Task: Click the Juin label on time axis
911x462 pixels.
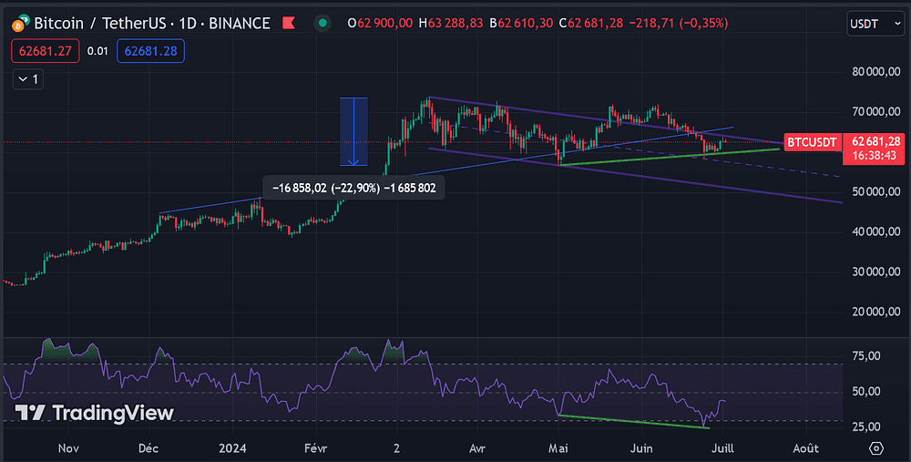Action: click(x=641, y=448)
